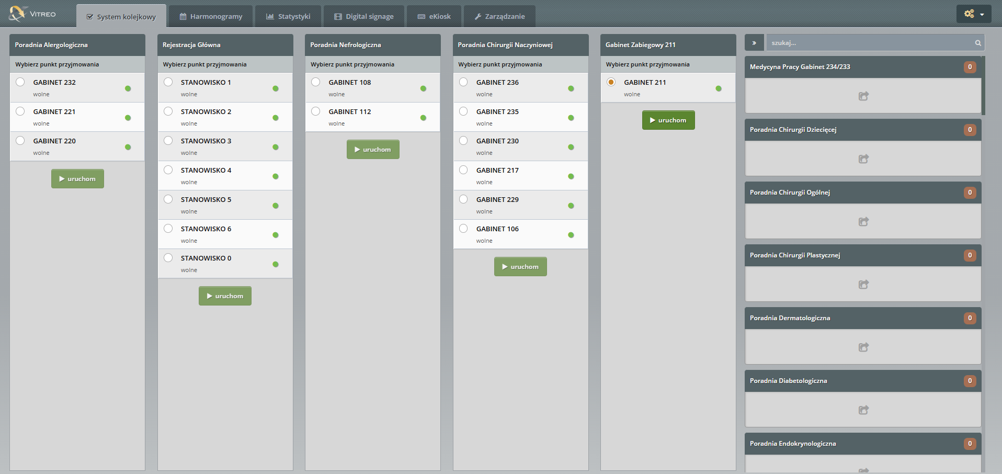Click the green status dot for GABINET 236
This screenshot has height=474, width=1002.
pos(571,88)
